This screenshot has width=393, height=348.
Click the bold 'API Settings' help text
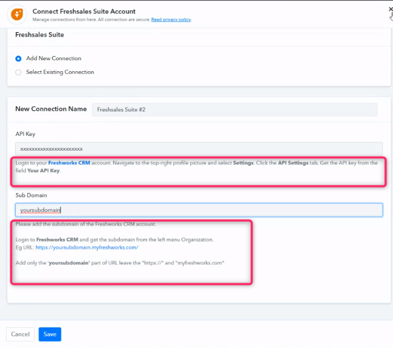[293, 163]
